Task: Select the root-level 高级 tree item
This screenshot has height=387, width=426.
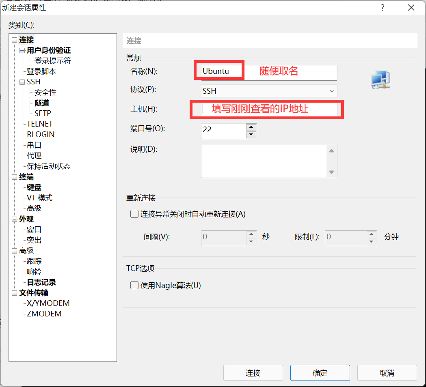Action: (26, 251)
